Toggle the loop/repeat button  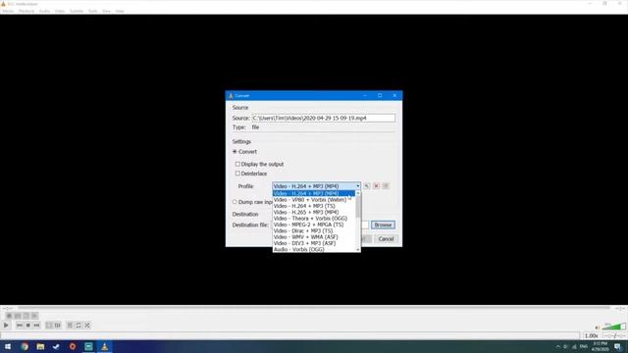pyautogui.click(x=78, y=326)
